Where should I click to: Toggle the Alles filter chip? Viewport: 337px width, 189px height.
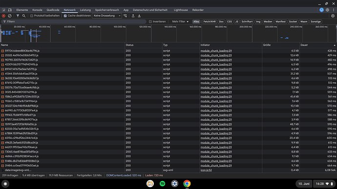[196, 21]
